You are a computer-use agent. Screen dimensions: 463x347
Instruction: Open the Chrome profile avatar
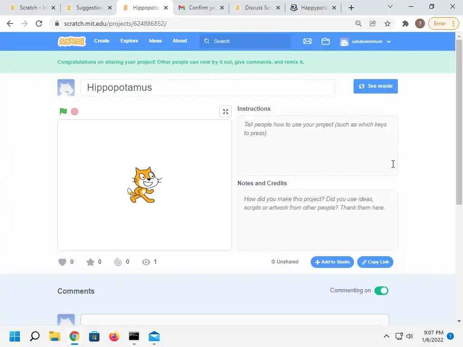(420, 23)
